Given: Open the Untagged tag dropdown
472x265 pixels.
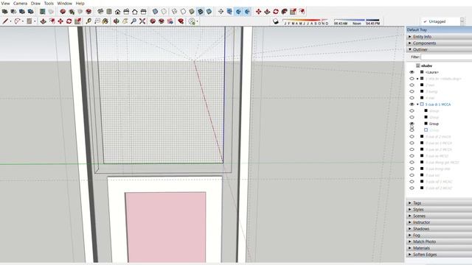Looking at the screenshot, I should coord(462,21).
